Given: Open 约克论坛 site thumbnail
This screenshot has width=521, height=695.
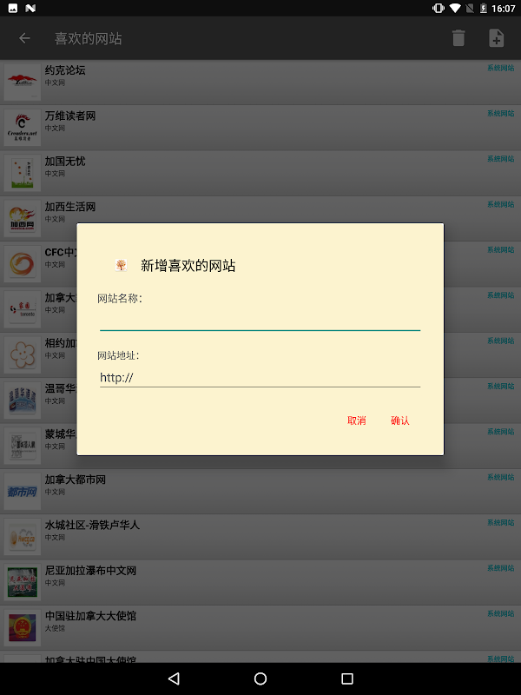Looking at the screenshot, I should (x=23, y=82).
